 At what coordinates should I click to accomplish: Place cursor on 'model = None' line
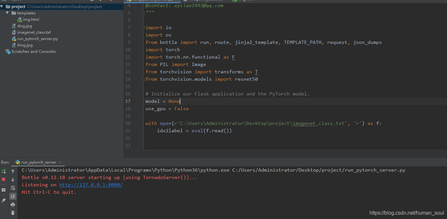click(163, 101)
